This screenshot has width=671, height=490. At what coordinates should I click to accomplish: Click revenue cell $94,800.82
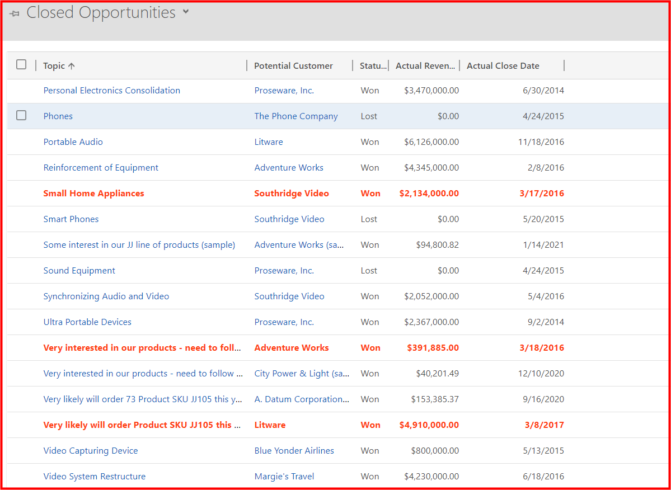point(437,245)
